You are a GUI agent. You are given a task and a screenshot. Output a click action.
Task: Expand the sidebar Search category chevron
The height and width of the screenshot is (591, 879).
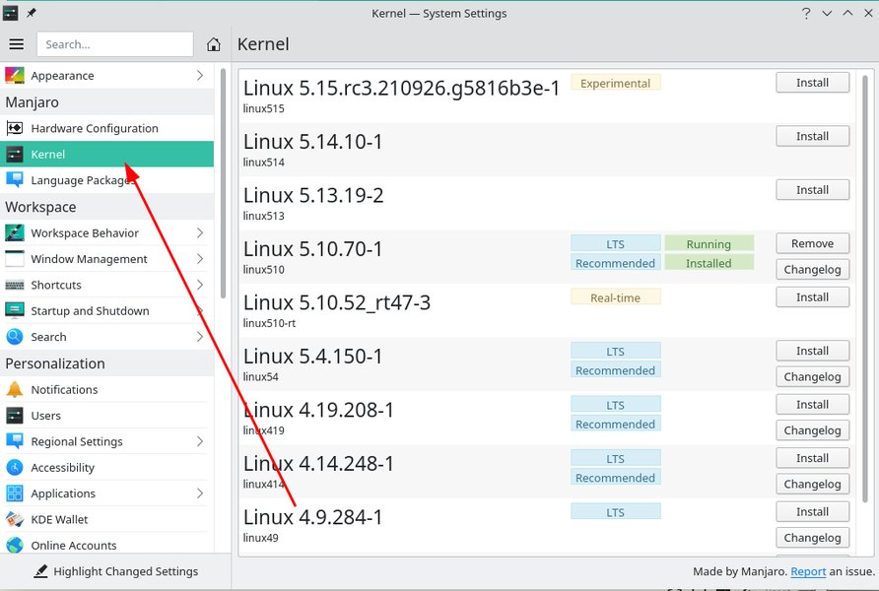[200, 337]
